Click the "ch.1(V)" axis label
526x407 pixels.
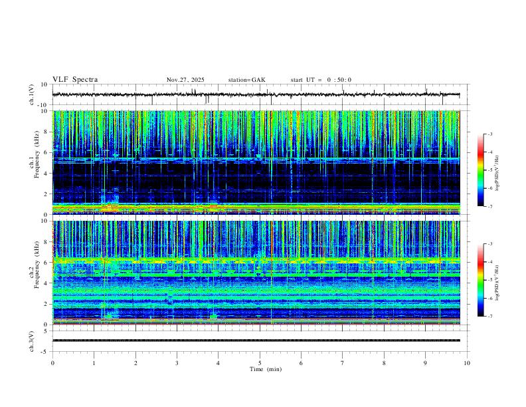click(x=32, y=94)
